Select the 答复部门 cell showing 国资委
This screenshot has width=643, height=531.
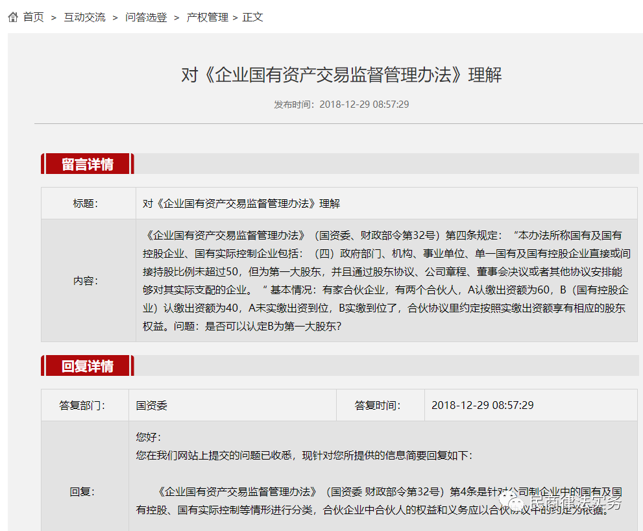[156, 405]
